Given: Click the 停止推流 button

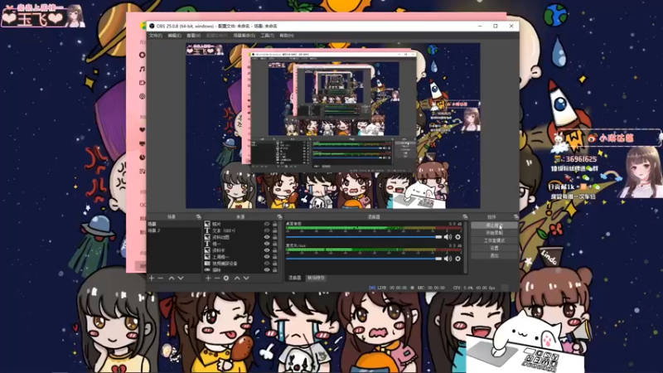Looking at the screenshot, I should [494, 225].
